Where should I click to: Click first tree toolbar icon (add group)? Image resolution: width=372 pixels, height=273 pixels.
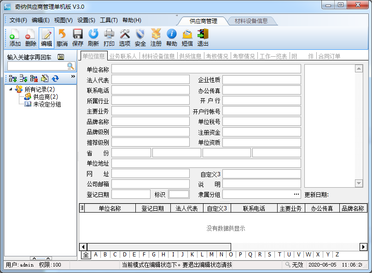point(12,78)
